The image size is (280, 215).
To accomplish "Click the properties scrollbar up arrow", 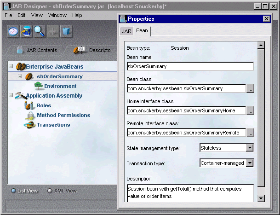I will (261, 45).
